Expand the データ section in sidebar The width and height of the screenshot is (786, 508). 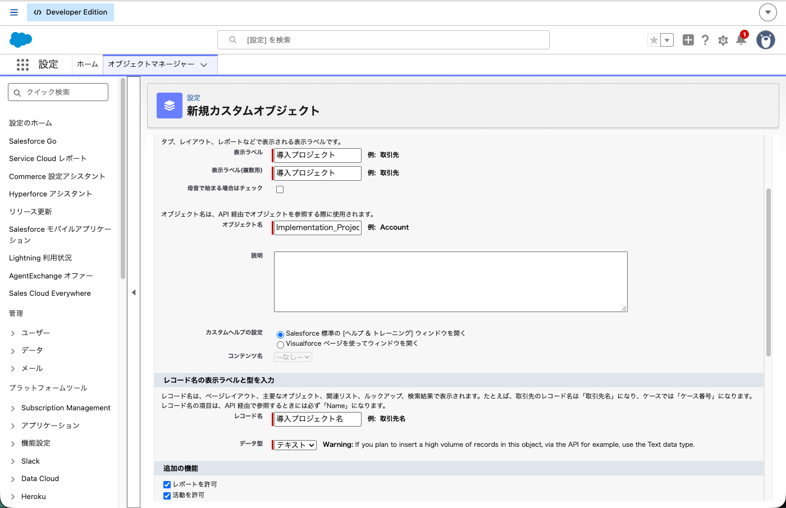(13, 351)
